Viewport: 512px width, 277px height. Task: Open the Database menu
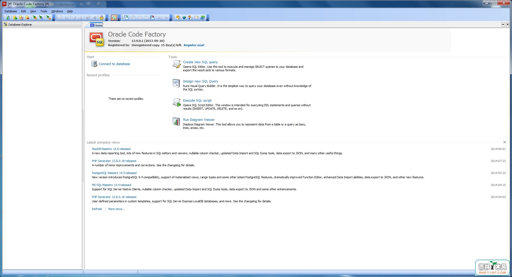[11, 11]
